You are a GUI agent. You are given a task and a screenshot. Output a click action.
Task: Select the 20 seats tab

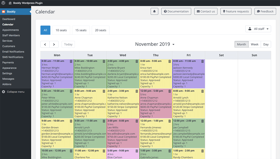pyautogui.click(x=101, y=30)
